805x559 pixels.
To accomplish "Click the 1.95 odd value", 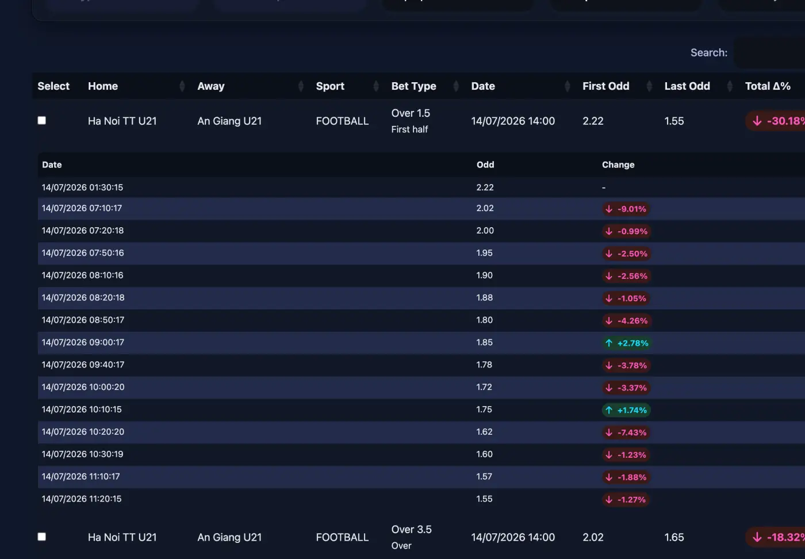I will 484,253.
